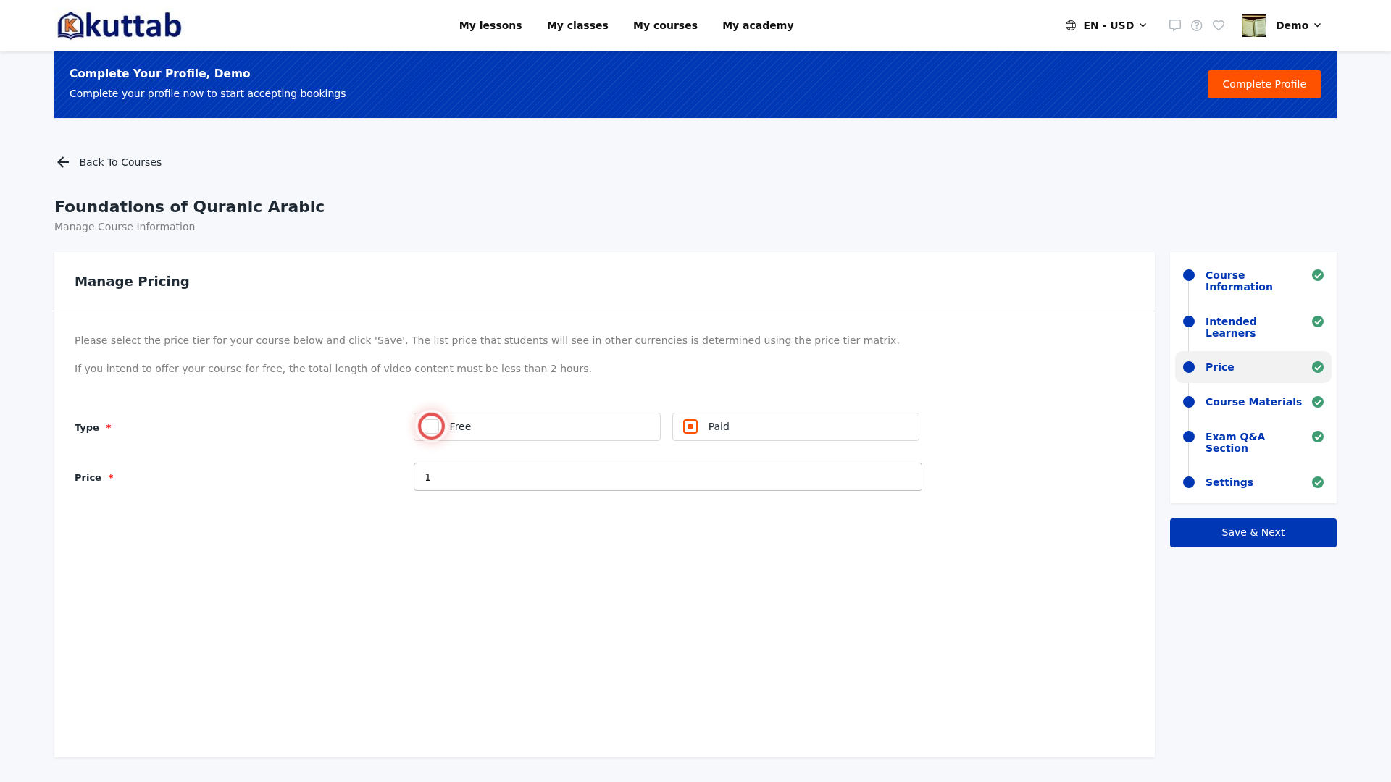Click into the Price input field
This screenshot has width=1391, height=782.
(x=668, y=477)
